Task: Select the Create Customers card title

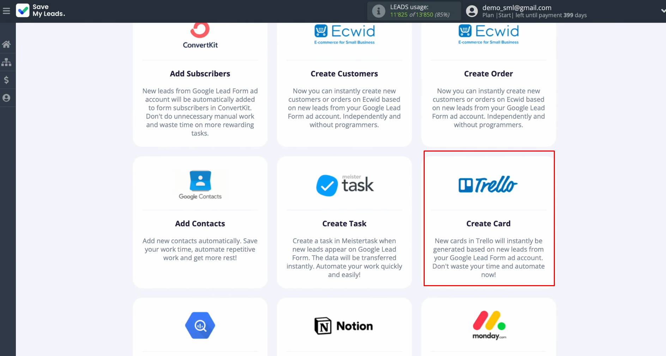Action: point(344,74)
